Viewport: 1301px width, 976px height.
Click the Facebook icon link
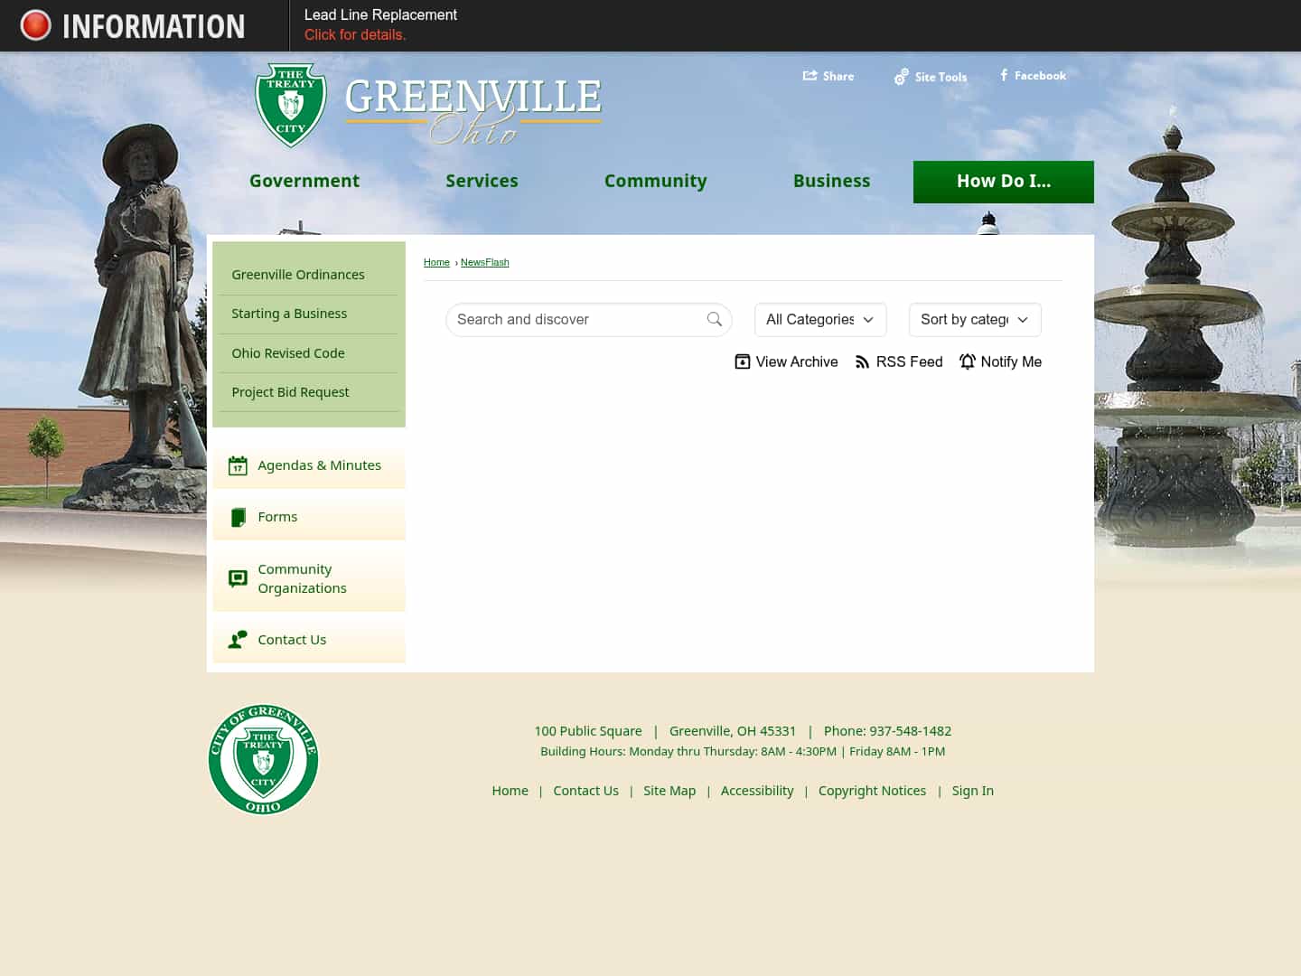click(x=1004, y=76)
